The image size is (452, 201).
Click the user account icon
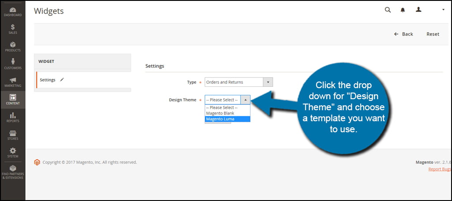(418, 10)
